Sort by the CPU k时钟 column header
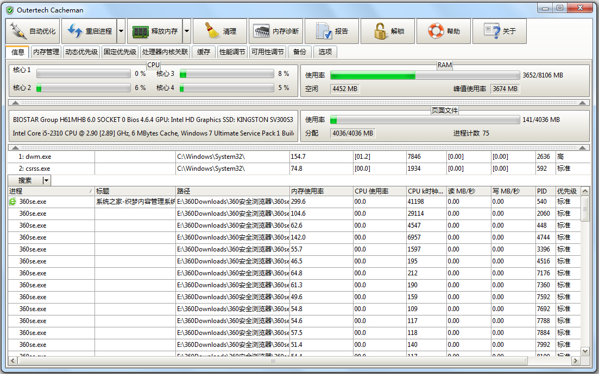The width and height of the screenshot is (599, 374). coord(426,191)
